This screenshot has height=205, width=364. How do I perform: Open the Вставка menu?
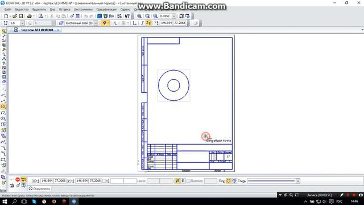(64, 9)
